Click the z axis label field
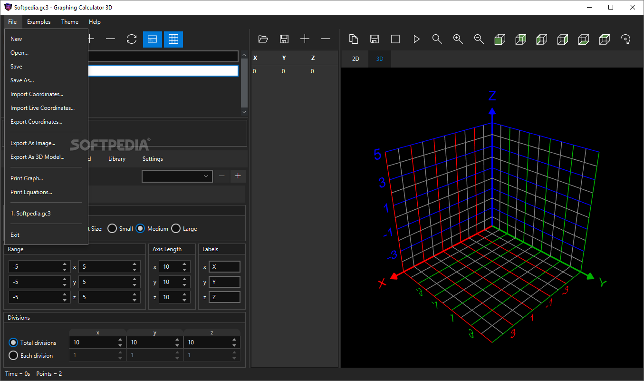This screenshot has height=381, width=644. 224,297
